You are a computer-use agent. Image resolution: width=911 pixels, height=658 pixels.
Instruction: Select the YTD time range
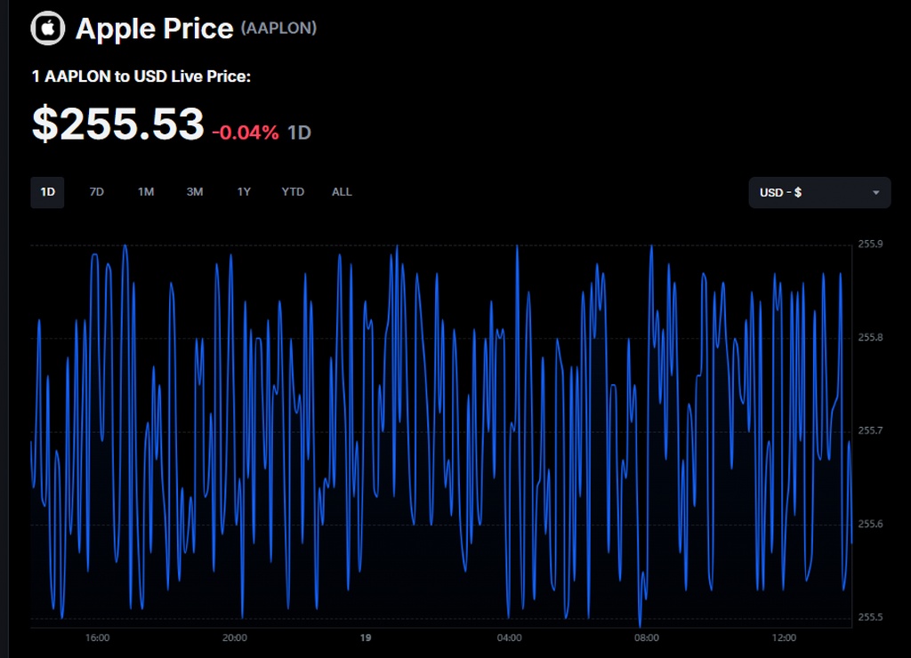tap(292, 192)
